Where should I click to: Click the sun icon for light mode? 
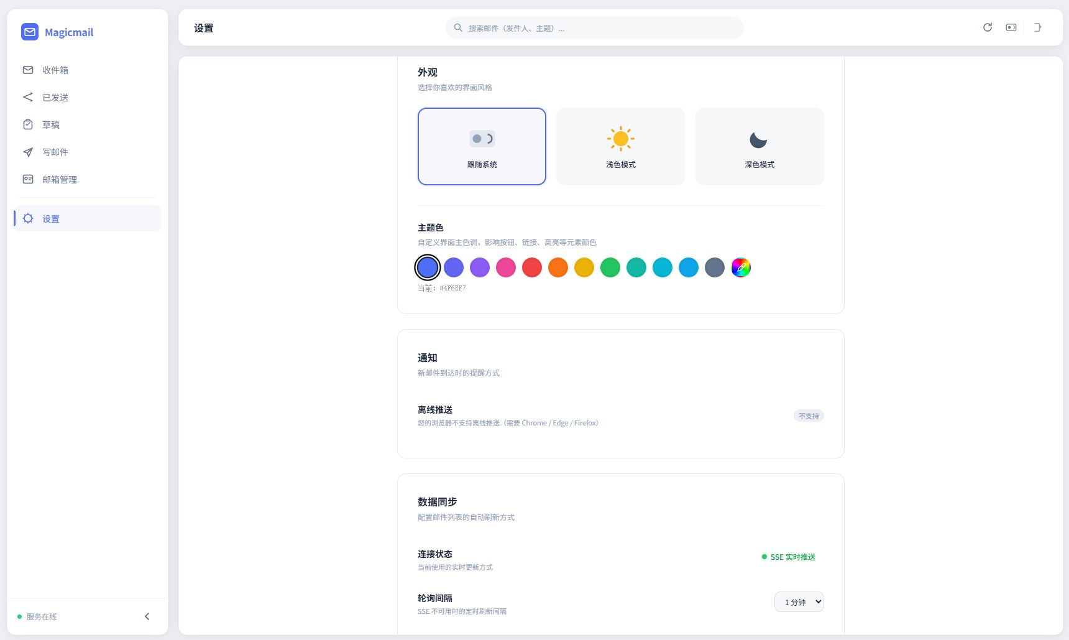click(620, 139)
